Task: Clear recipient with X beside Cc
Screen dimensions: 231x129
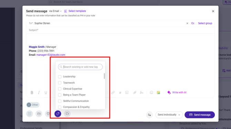Action: 187,24
